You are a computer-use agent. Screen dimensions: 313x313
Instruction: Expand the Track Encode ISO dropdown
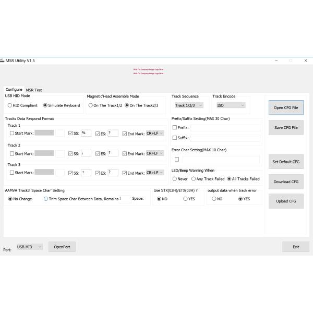[231, 105]
